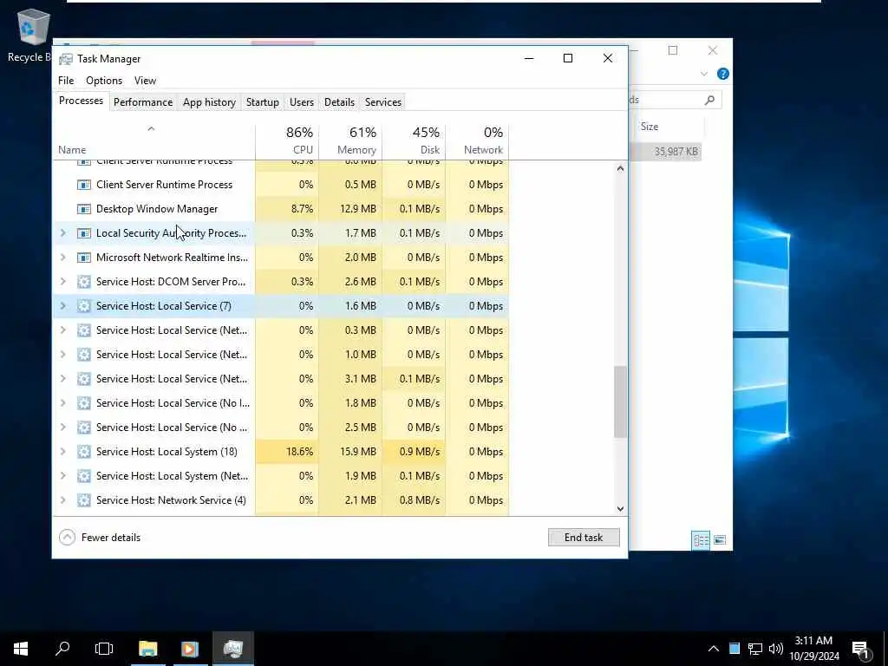Screen dimensions: 888x666
Task: Switch Explorer to details view icon
Action: 701,539
